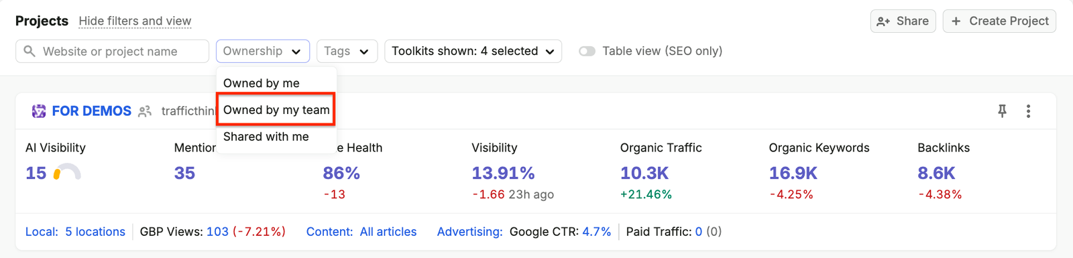The width and height of the screenshot is (1073, 258).
Task: Click the 5 locations link
Action: pos(95,232)
